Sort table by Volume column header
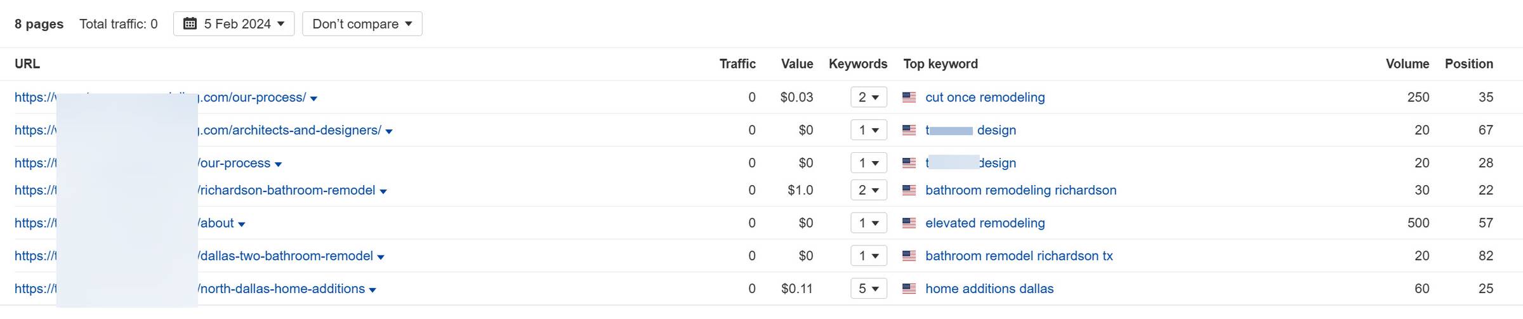The height and width of the screenshot is (319, 1523). click(x=1407, y=64)
